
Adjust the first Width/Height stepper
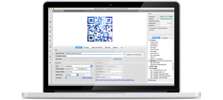(x=78, y=69)
